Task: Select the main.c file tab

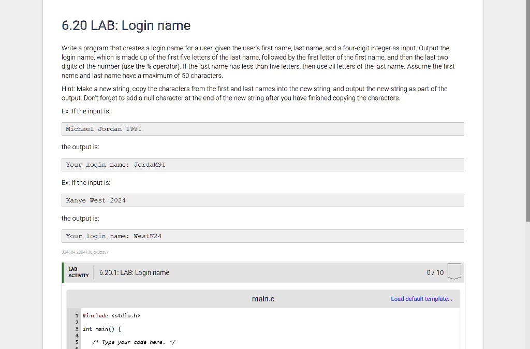Action: (x=263, y=299)
